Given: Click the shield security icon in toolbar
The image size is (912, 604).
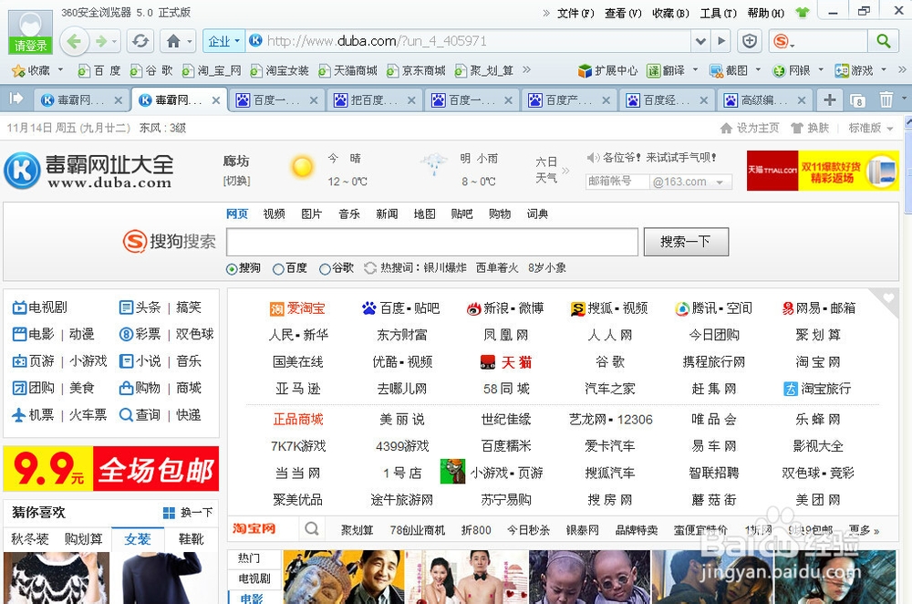Looking at the screenshot, I should click(x=750, y=41).
